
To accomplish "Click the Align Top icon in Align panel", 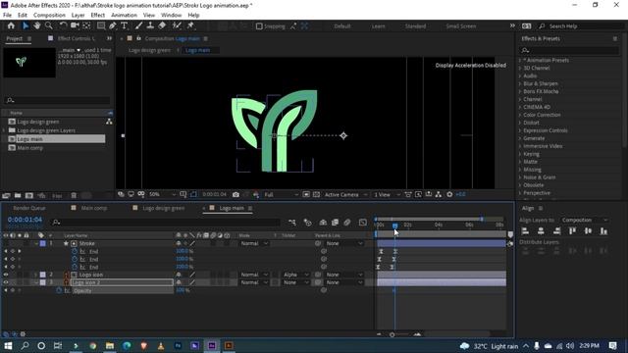I will point(572,231).
